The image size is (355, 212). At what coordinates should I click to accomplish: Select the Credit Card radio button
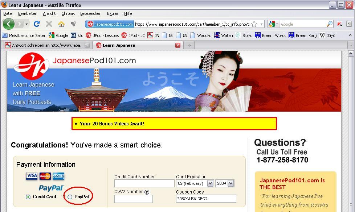click(28, 197)
